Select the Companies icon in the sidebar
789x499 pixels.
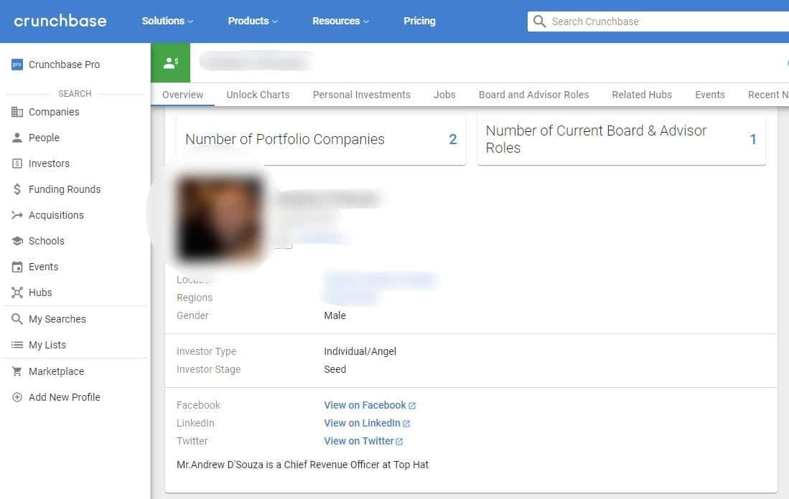point(17,112)
